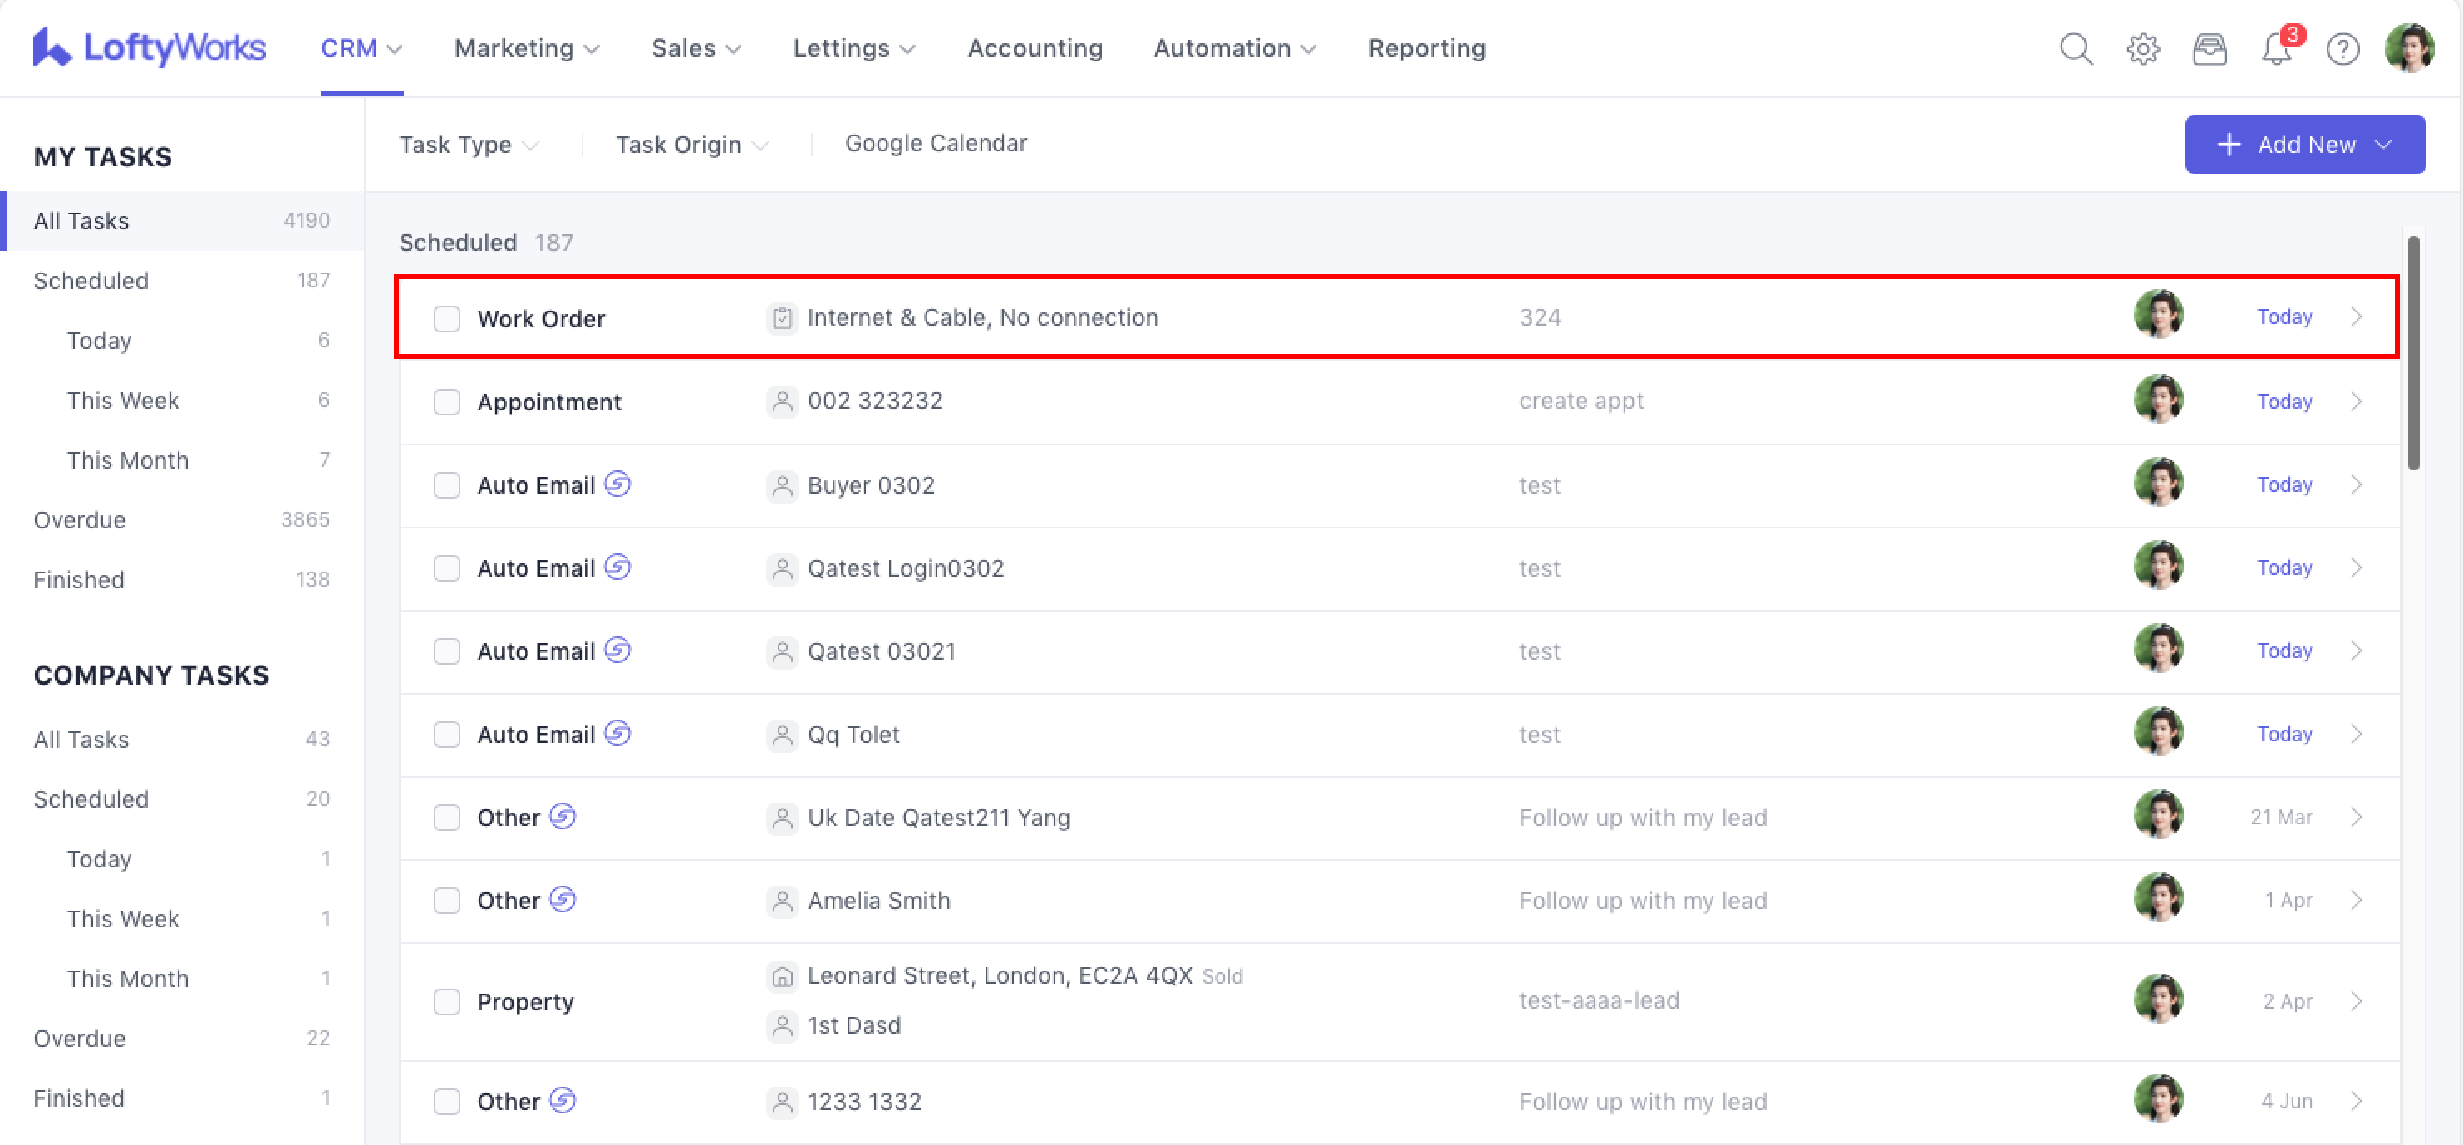Click the work order icon beside Internet & Cable

pos(782,317)
